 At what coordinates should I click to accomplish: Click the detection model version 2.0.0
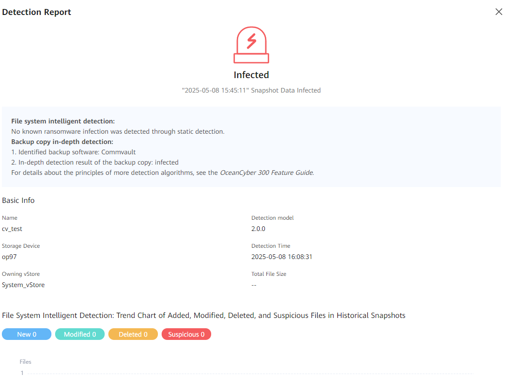[258, 229]
